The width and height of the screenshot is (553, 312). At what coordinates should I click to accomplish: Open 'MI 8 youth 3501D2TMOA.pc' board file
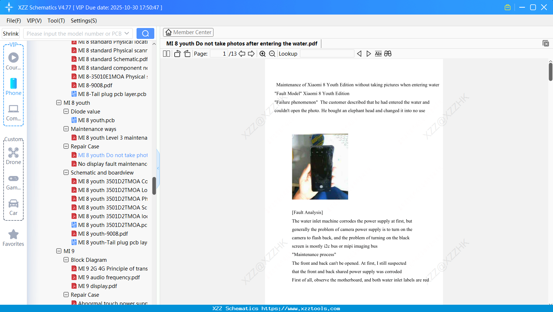[x=109, y=225]
